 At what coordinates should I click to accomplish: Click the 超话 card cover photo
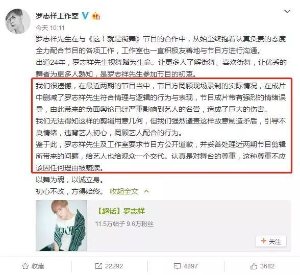tap(61, 226)
